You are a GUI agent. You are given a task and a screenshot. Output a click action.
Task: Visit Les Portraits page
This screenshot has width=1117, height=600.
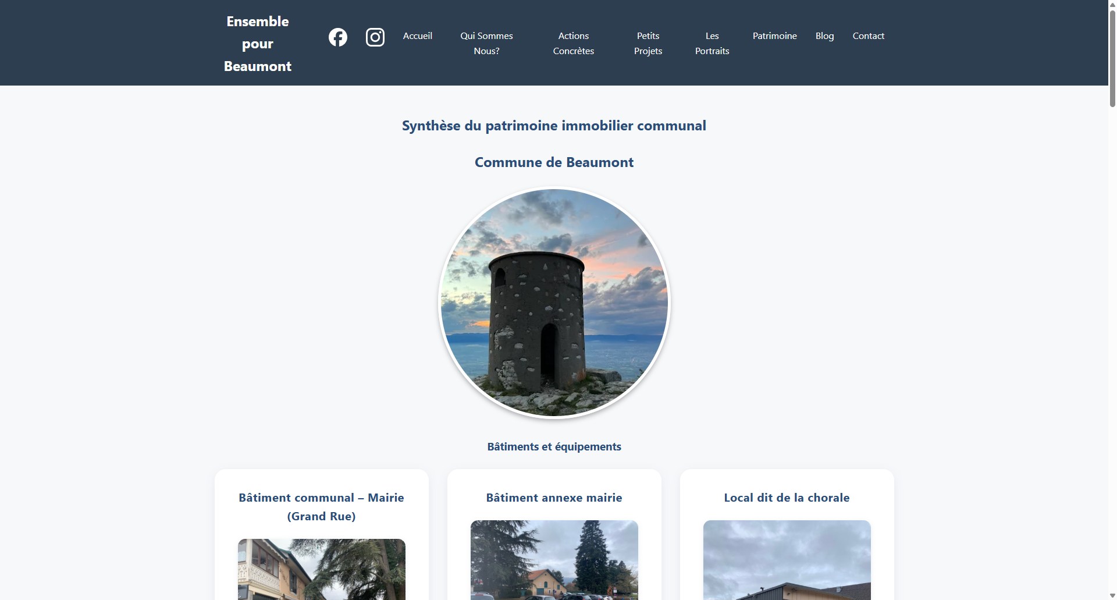pos(712,43)
